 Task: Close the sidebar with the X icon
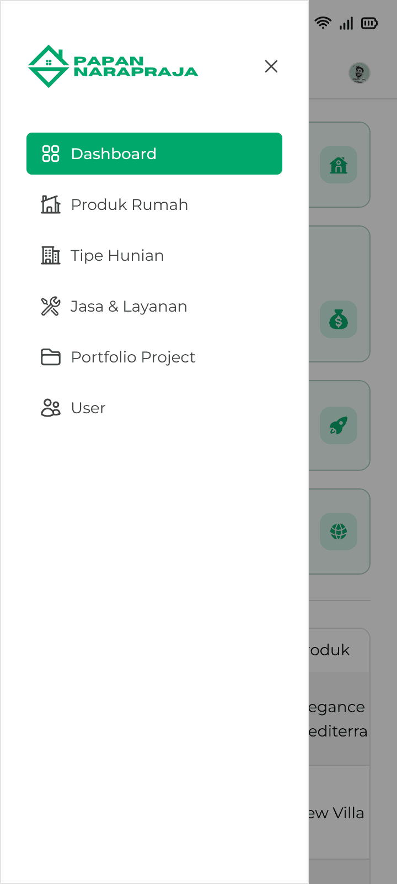(271, 66)
